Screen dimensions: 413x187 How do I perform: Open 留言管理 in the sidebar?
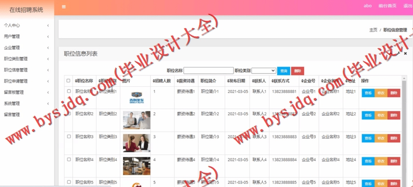(12, 114)
